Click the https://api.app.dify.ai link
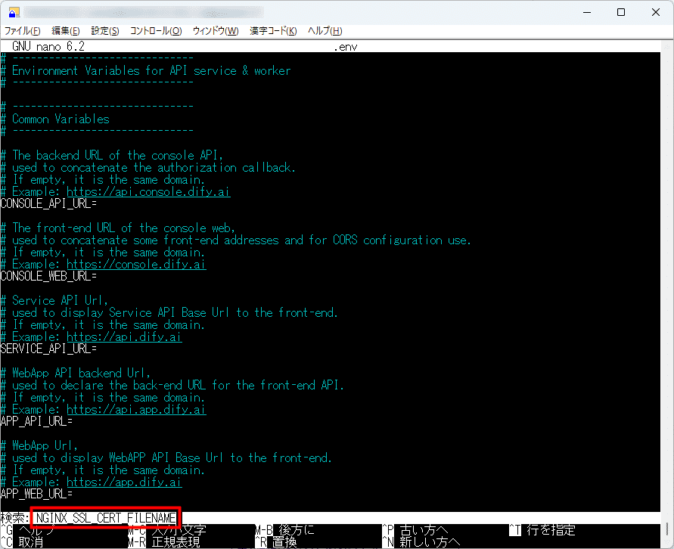Screen dimensions: 674x549 (x=136, y=409)
